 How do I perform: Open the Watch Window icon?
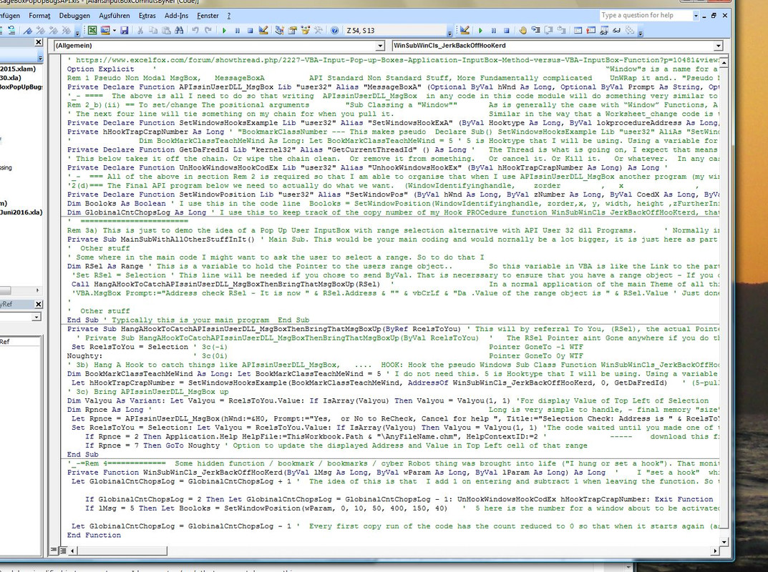(604, 30)
